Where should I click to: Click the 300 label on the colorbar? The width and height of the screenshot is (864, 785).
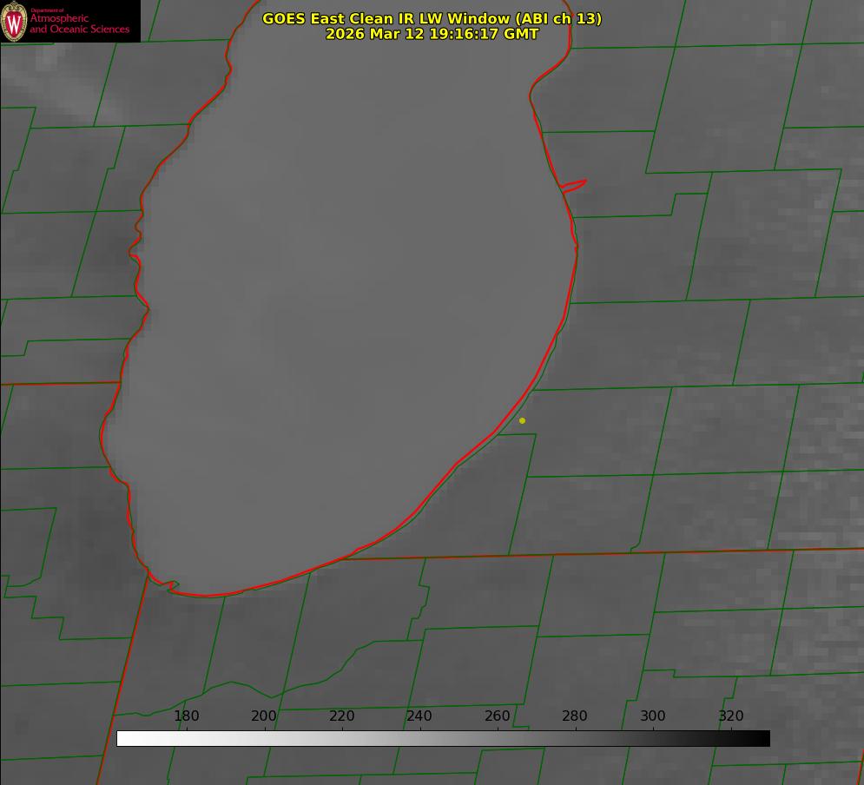[x=653, y=716]
